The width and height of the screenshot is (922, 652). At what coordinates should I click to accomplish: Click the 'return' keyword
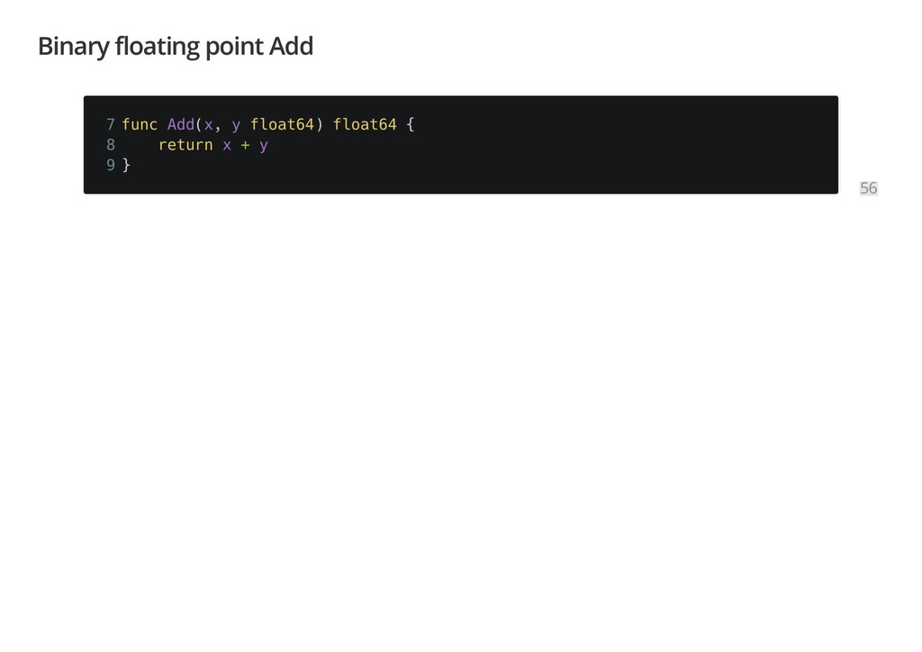click(x=185, y=145)
